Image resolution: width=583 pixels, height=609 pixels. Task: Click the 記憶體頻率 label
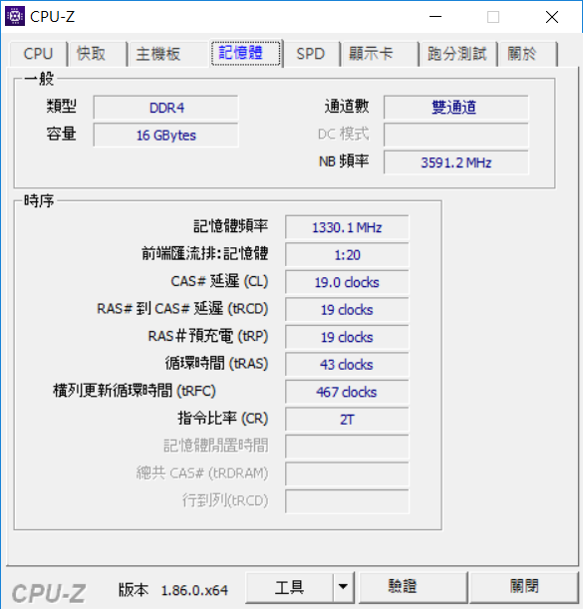tap(231, 226)
